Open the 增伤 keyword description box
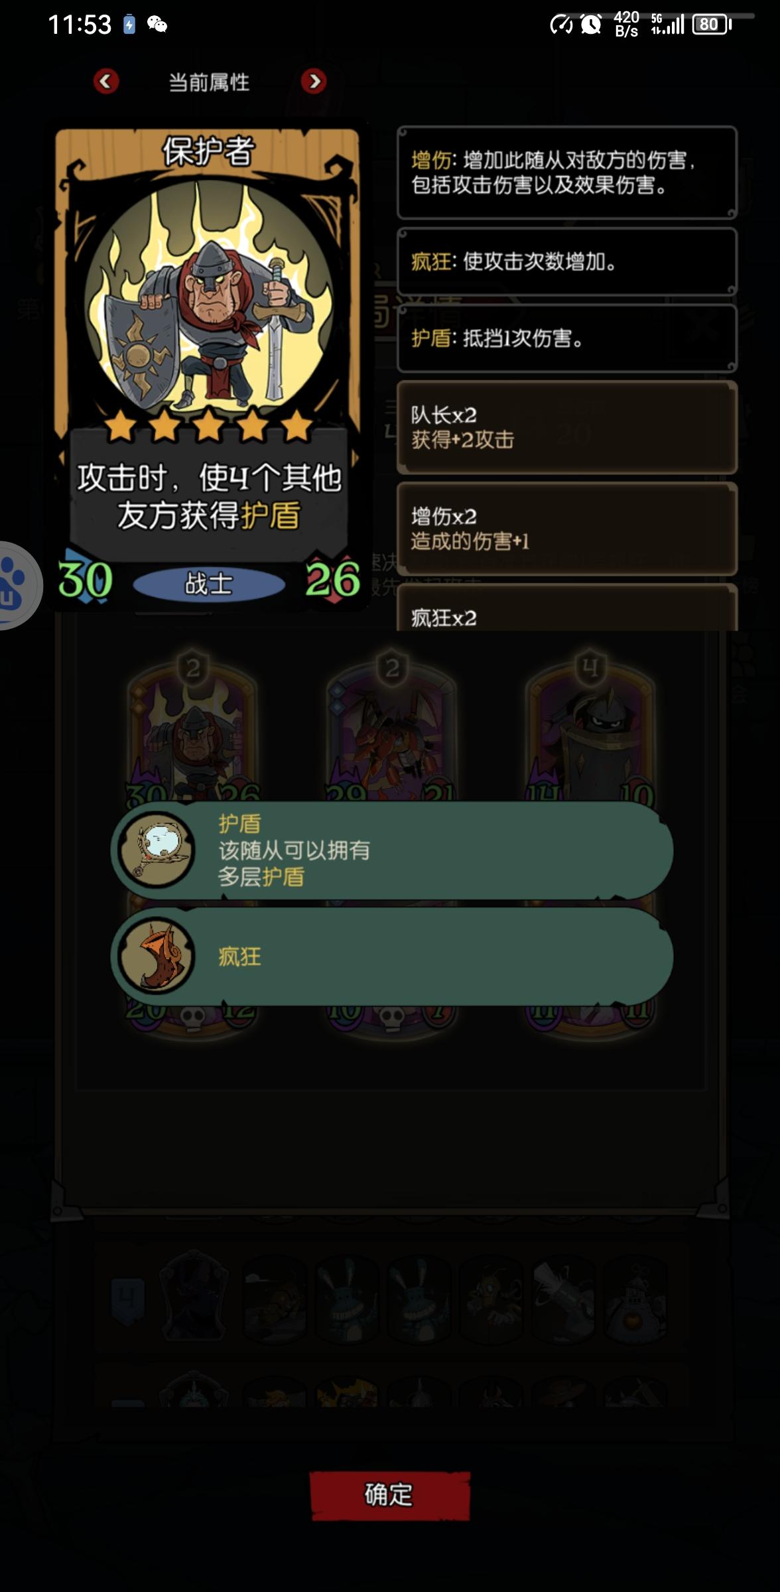Image resolution: width=780 pixels, height=1592 pixels. [x=567, y=172]
